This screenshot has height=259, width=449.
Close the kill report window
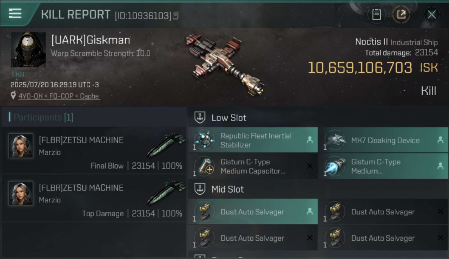coord(431,15)
